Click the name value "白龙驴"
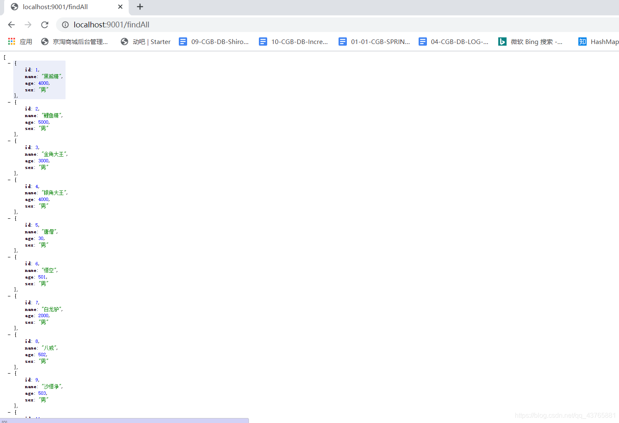 tap(51, 309)
